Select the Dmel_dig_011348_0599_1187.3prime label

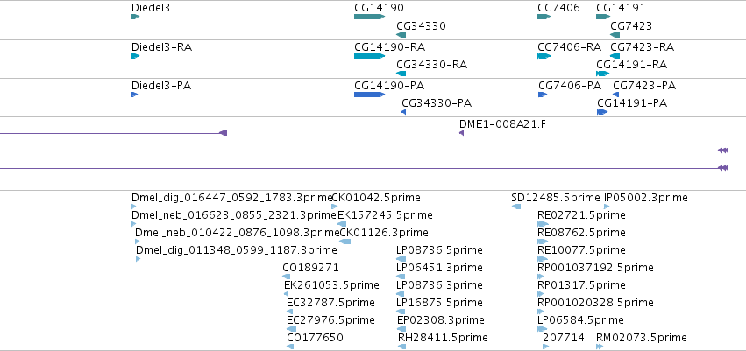point(237,249)
